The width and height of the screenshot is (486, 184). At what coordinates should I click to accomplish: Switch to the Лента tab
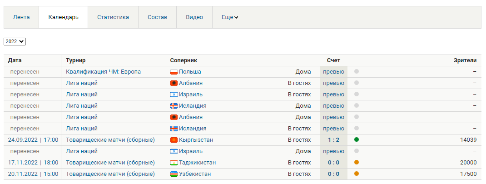tap(21, 17)
